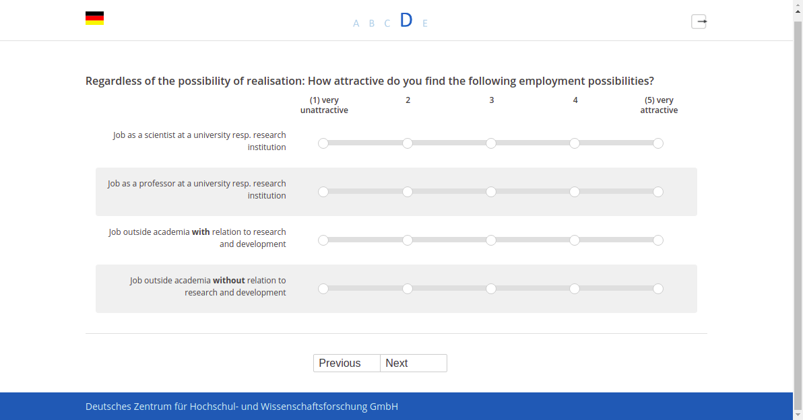The width and height of the screenshot is (803, 420).
Task: Rate scientist job as 3
Action: (x=490, y=143)
